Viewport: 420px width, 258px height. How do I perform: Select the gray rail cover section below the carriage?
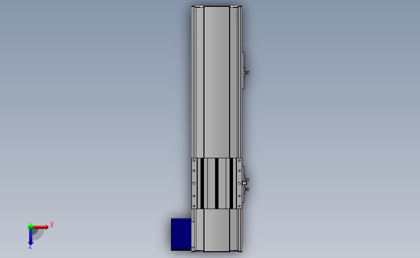click(217, 230)
